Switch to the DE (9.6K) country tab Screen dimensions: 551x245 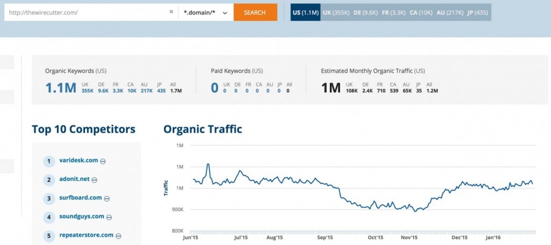tap(365, 12)
